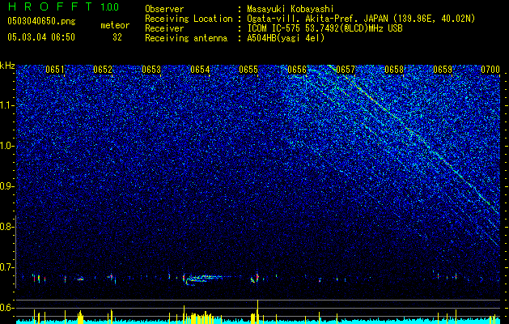Screen dimensions: 509x324
Task: Click the 1.0 kHz axis label
Action: click(6, 146)
